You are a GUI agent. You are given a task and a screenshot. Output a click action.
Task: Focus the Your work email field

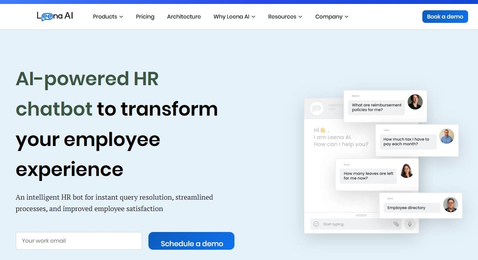[x=79, y=241]
